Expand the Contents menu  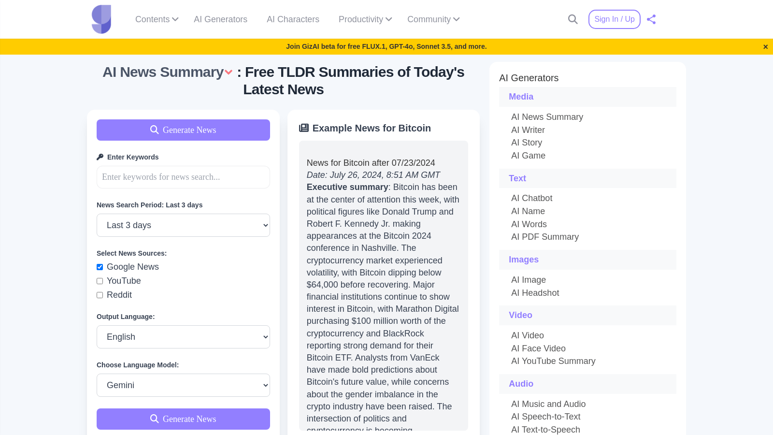click(x=157, y=19)
